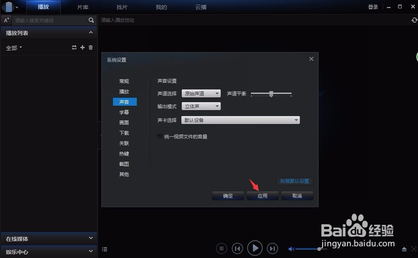Screen dimensions: 418x258
Task: Click 恢复默认设置 button
Action: 295,181
